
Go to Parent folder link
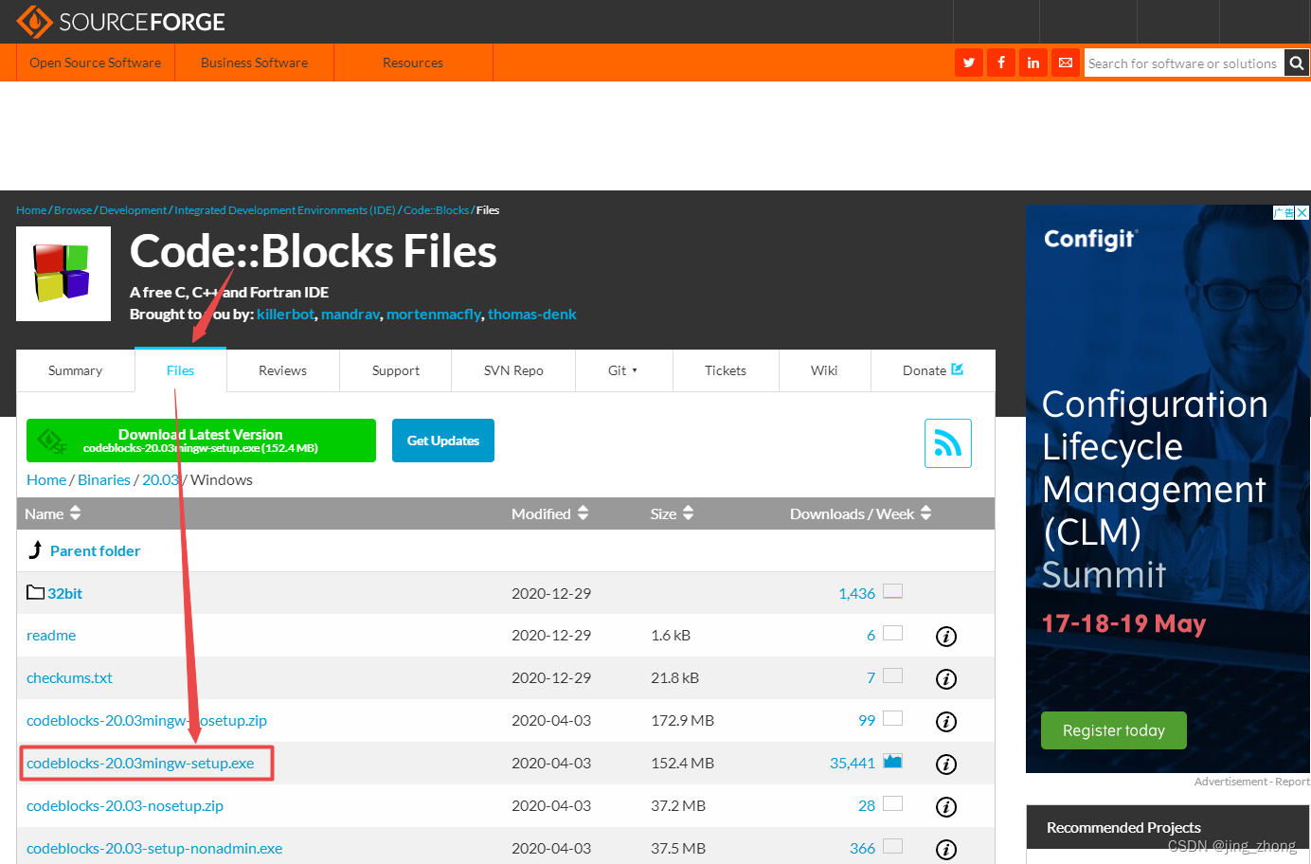point(95,550)
